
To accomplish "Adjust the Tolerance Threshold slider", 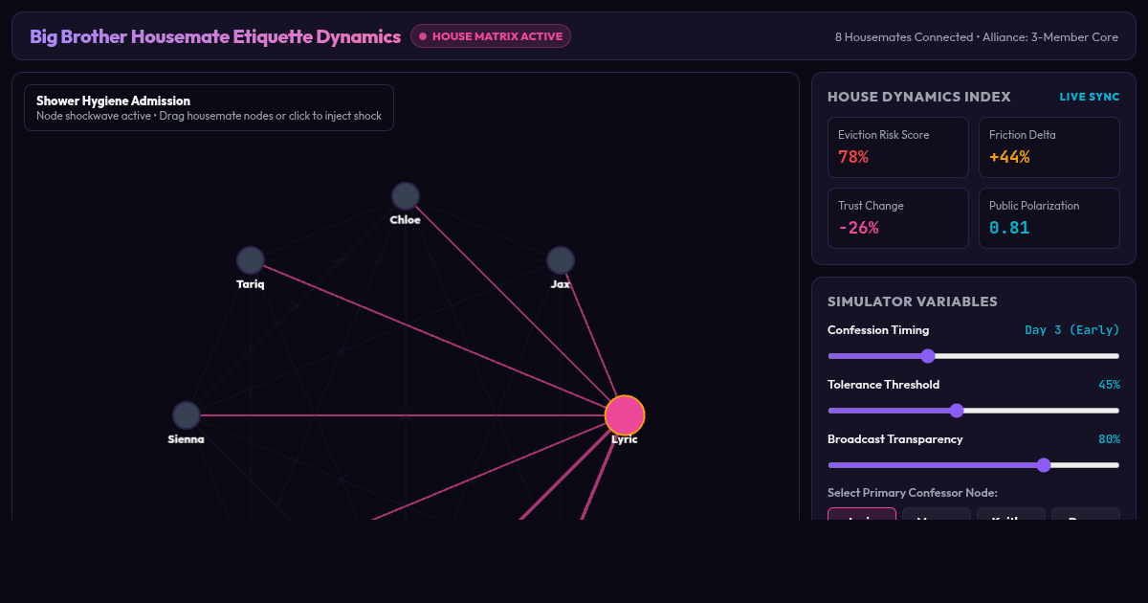I will 973,411.
